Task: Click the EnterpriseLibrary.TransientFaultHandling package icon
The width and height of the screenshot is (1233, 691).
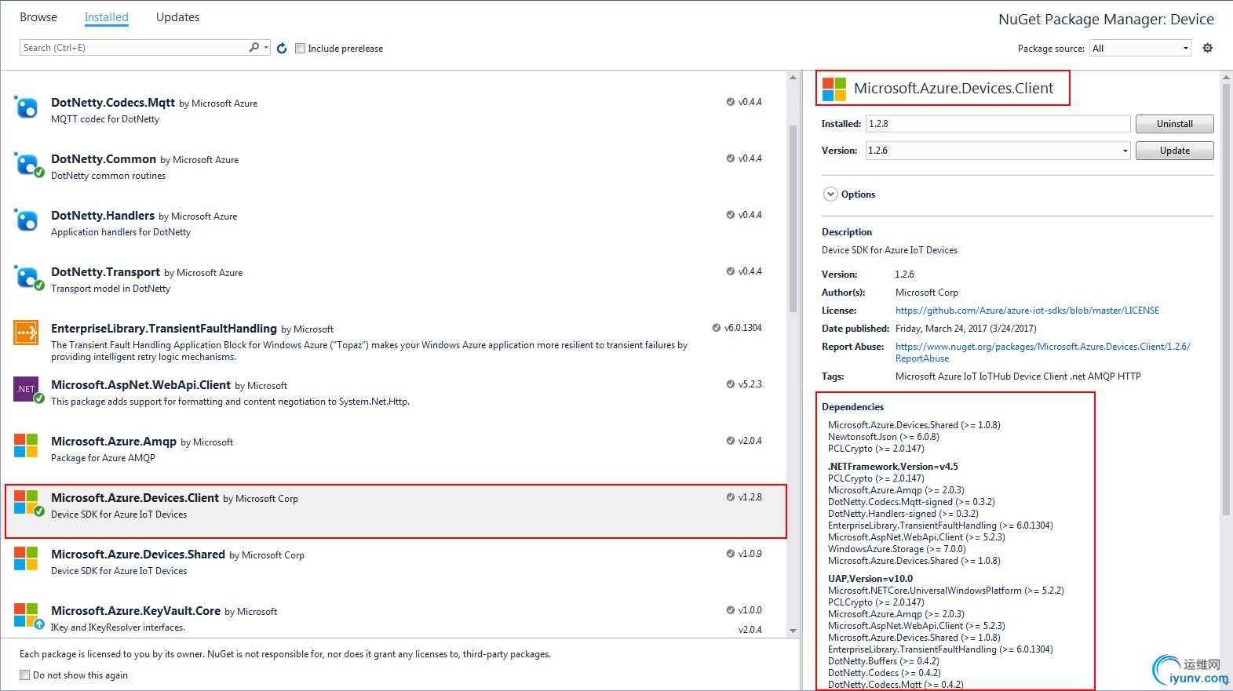Action: (x=26, y=333)
